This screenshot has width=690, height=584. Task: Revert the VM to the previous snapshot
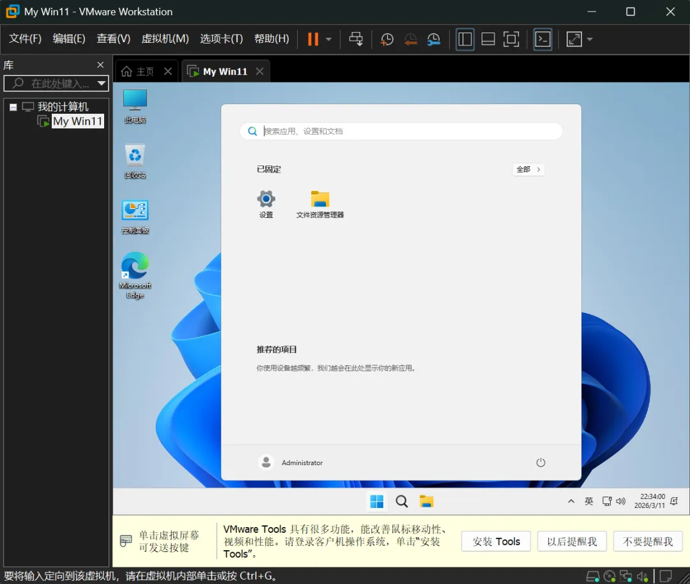coord(410,39)
